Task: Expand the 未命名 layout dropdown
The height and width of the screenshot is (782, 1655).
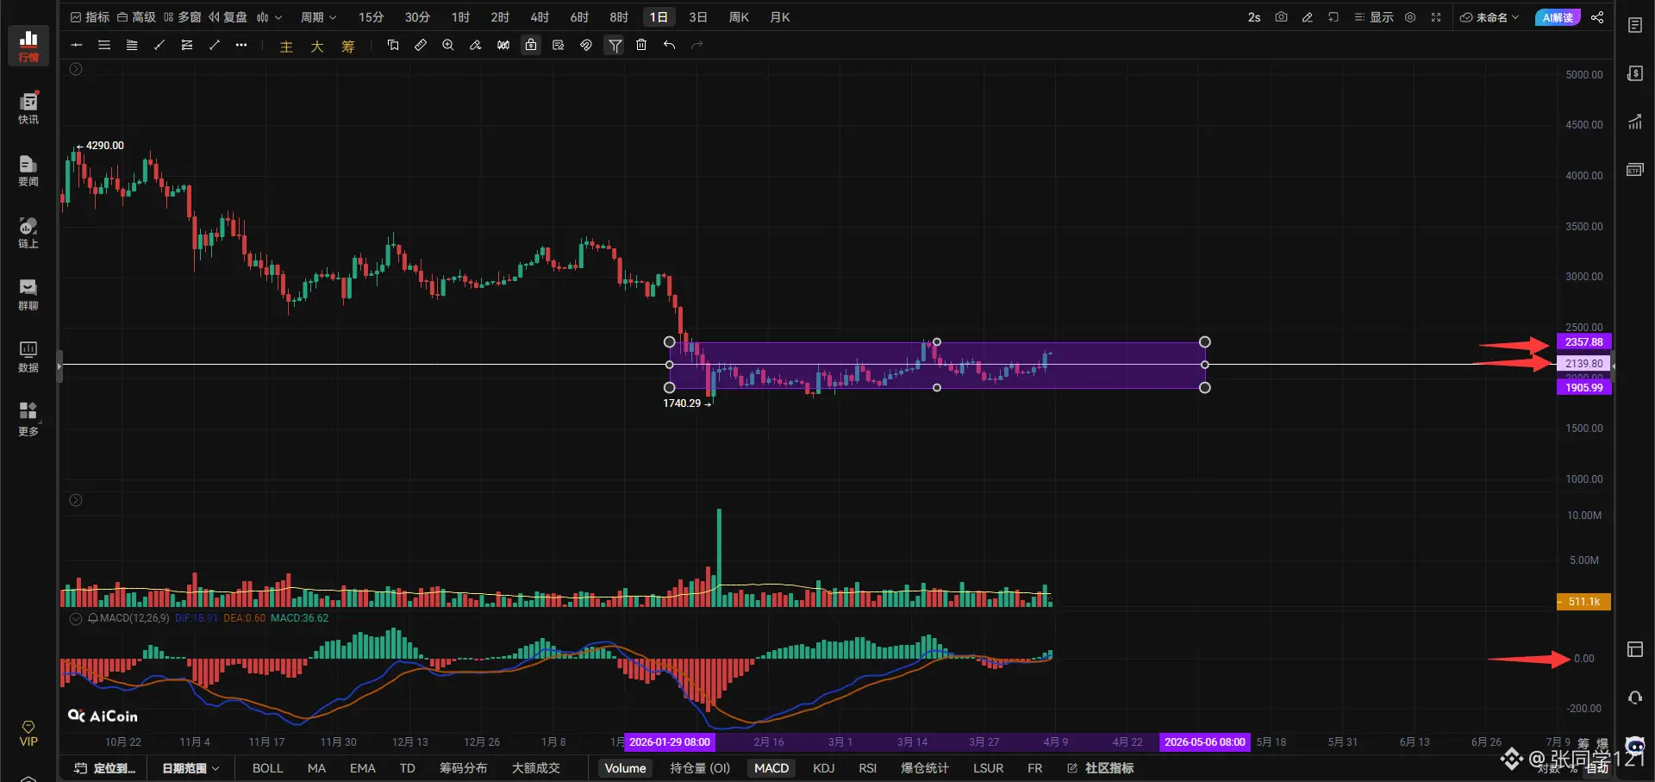Action: (x=1489, y=17)
